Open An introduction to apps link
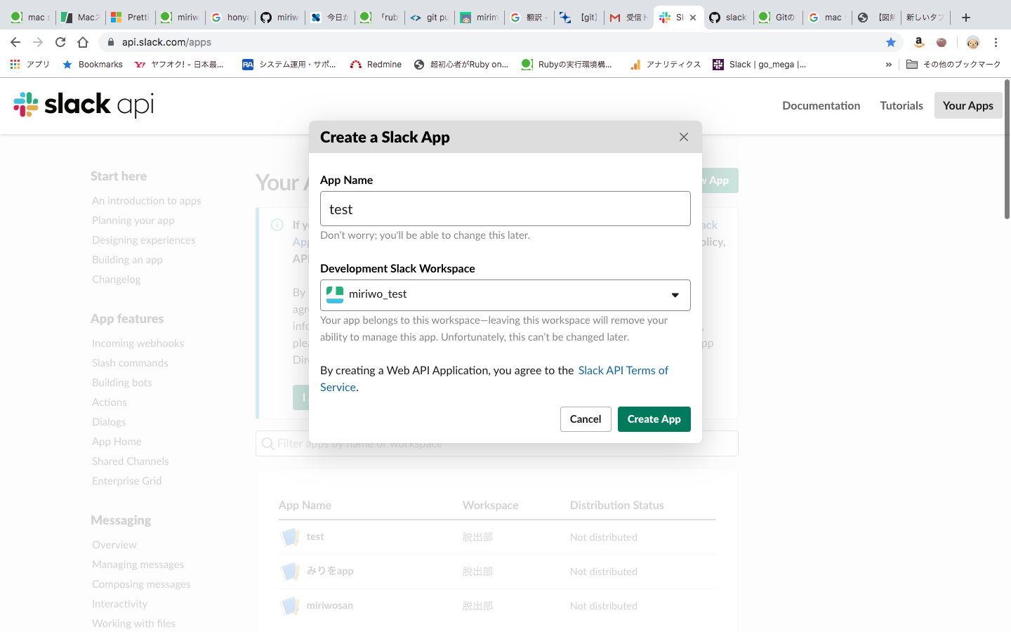1011x632 pixels. 146,201
